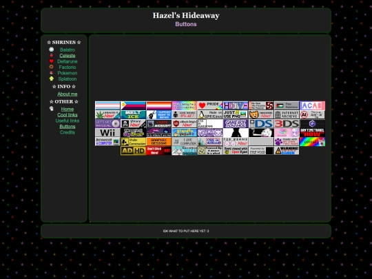The image size is (372, 279).
Task: Click the Piracy Now skull button
Action: pos(133,123)
